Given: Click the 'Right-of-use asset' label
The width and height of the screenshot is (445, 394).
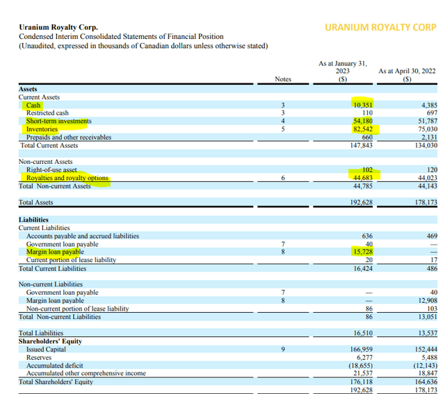Looking at the screenshot, I should click(51, 170).
